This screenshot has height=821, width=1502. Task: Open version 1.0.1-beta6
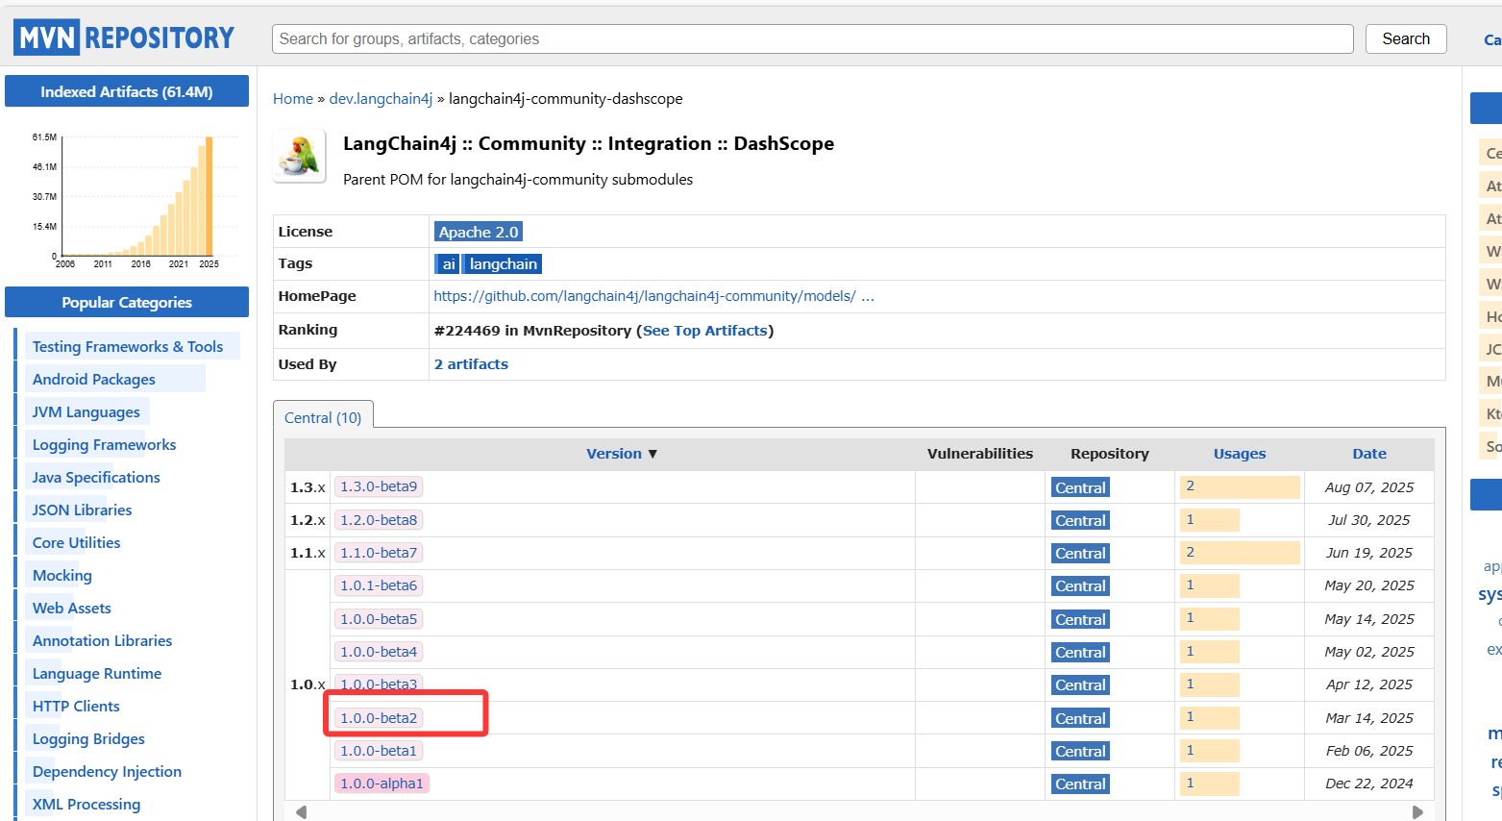pos(379,585)
